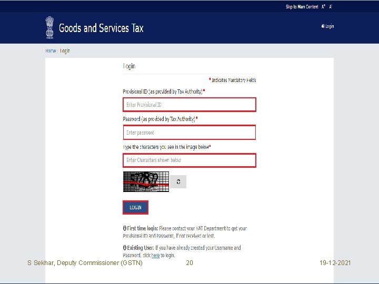
Task: Select the Login breadcrumb text
Action: click(x=65, y=50)
